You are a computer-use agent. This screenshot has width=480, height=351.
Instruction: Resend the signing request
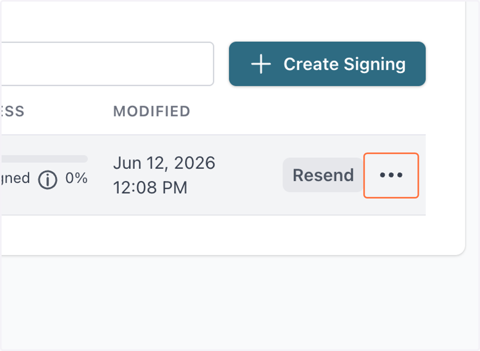[x=323, y=175]
